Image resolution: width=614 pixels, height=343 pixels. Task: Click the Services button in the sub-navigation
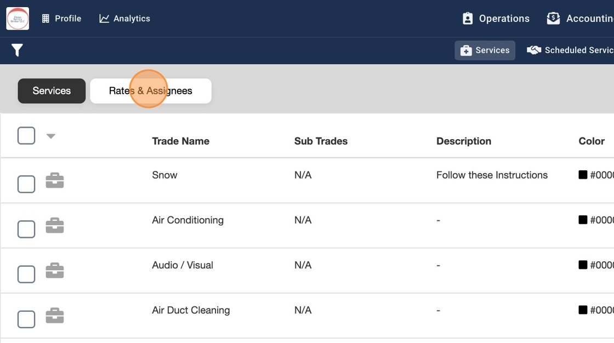[x=485, y=50]
